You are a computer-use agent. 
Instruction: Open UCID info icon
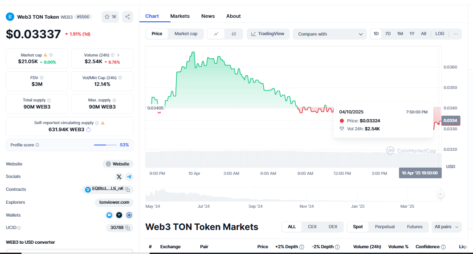click(x=19, y=228)
